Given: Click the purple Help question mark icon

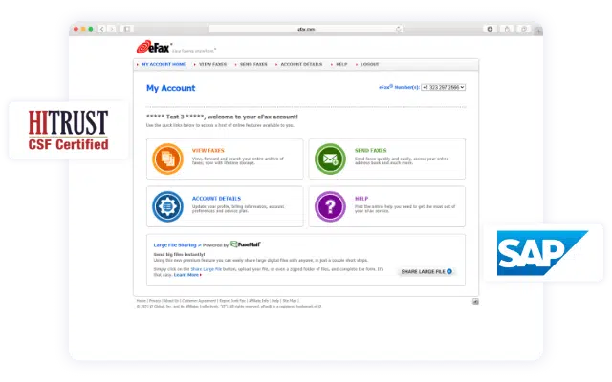Looking at the screenshot, I should 330,206.
